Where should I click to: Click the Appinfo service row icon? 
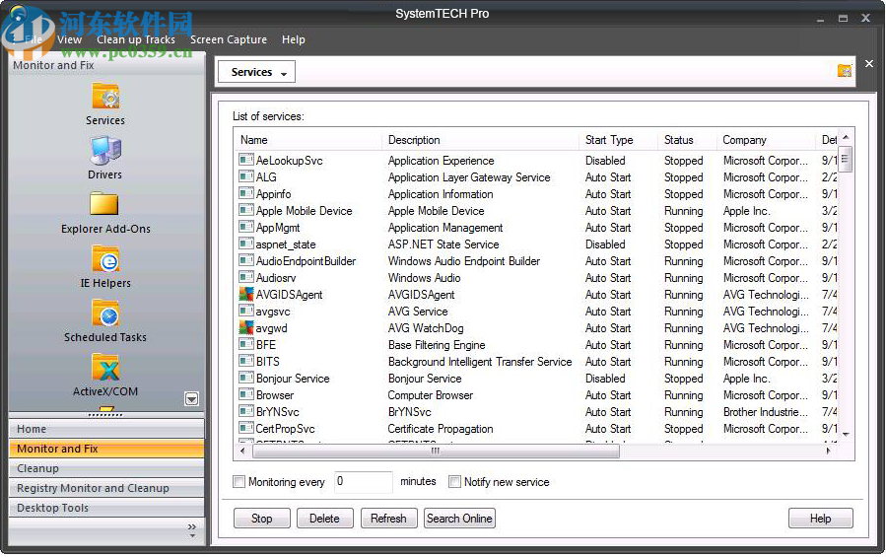[245, 193]
